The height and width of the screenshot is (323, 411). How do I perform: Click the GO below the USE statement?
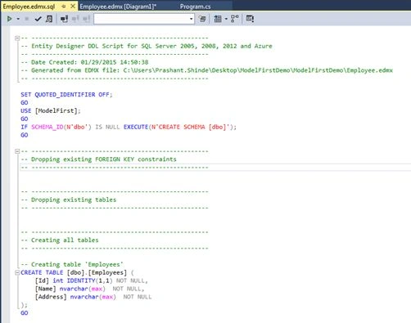(25, 119)
